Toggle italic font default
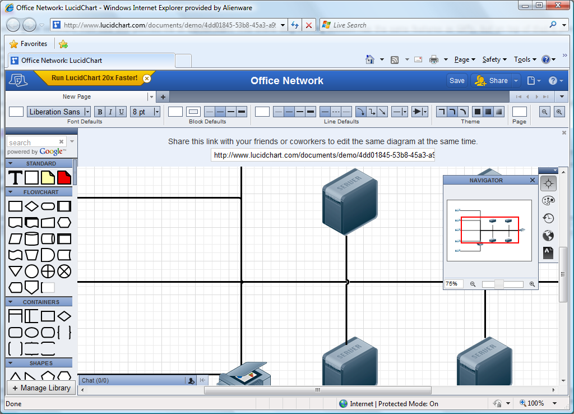The width and height of the screenshot is (574, 414). pyautogui.click(x=110, y=112)
